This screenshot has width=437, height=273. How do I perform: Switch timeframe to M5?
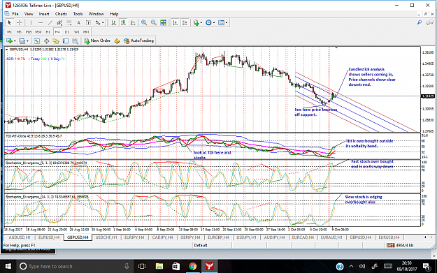[19, 31]
